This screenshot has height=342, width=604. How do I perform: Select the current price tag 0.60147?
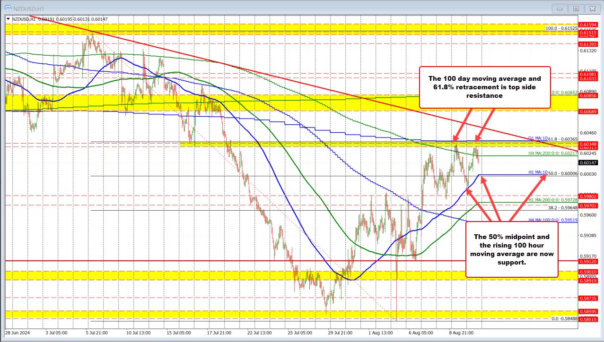pyautogui.click(x=588, y=162)
